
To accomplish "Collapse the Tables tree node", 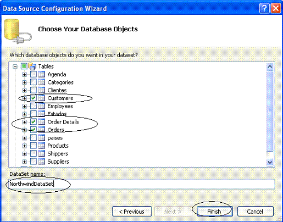I will pos(15,66).
